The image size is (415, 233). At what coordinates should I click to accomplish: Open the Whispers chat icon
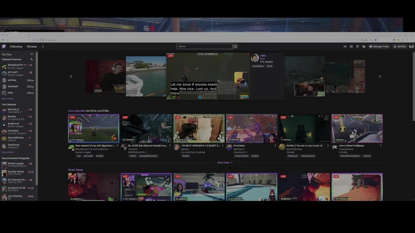point(357,46)
